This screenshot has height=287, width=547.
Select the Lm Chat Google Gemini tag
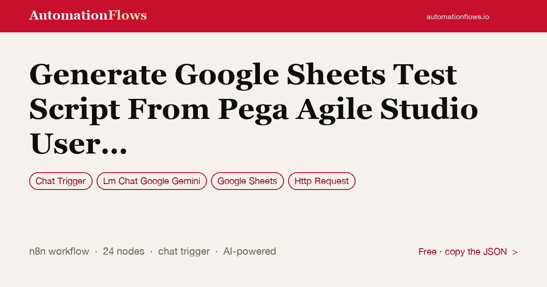click(152, 181)
